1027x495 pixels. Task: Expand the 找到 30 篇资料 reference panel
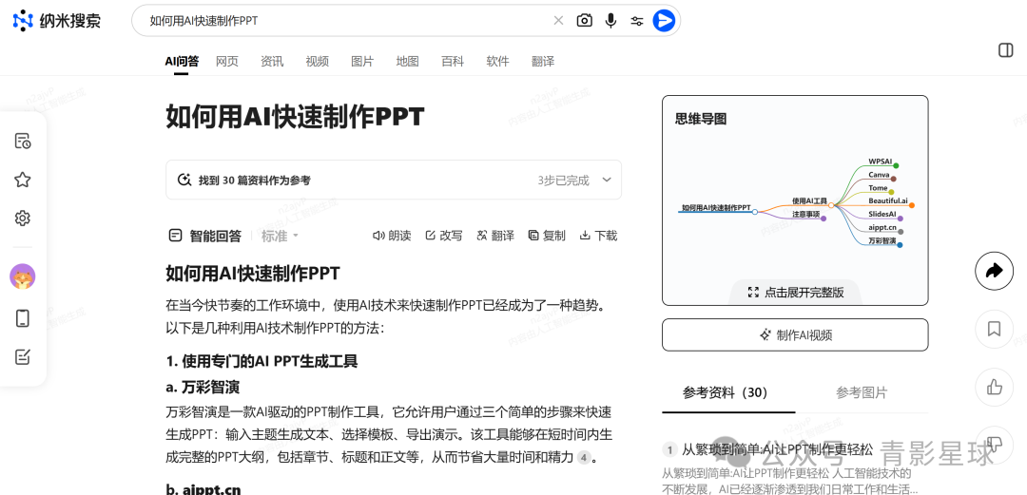[x=393, y=181]
